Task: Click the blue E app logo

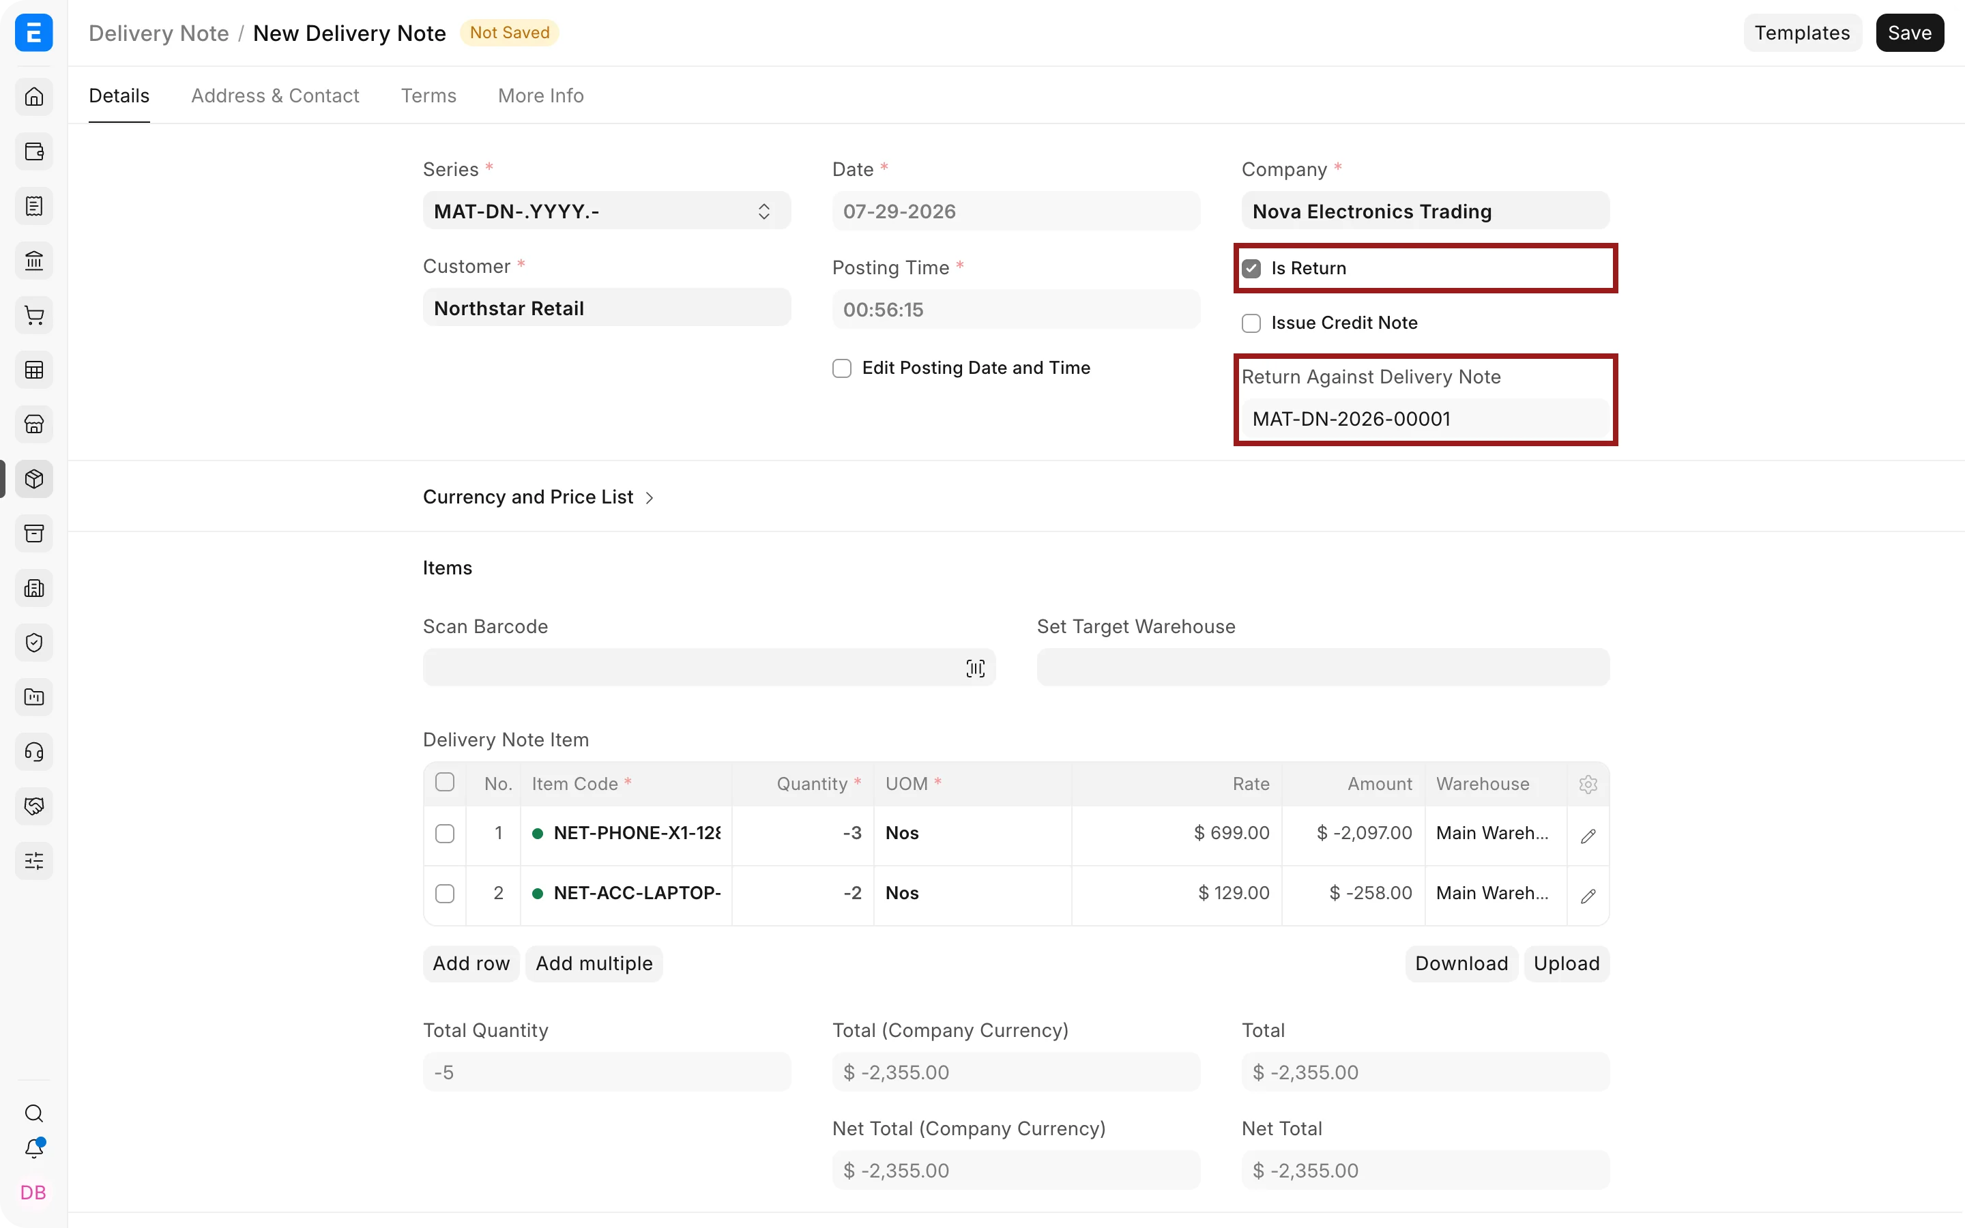Action: [x=34, y=33]
